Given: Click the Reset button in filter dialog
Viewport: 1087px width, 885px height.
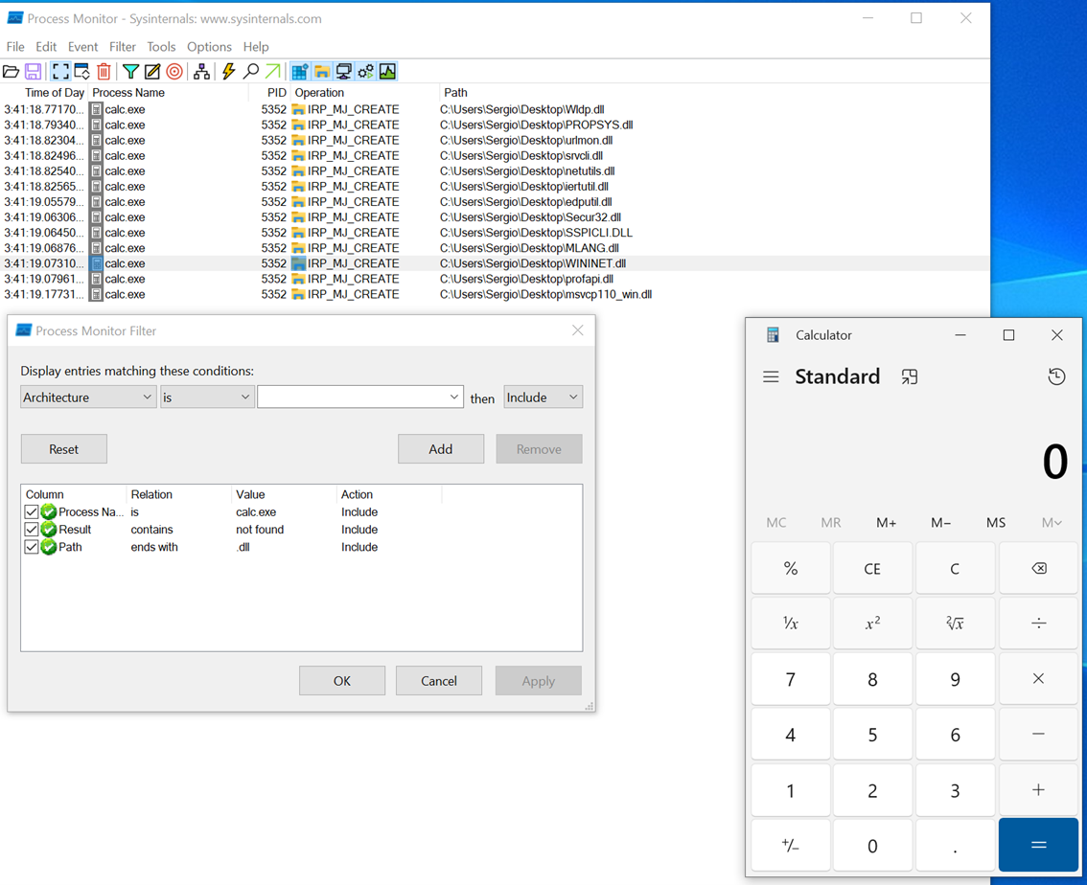Looking at the screenshot, I should point(64,449).
